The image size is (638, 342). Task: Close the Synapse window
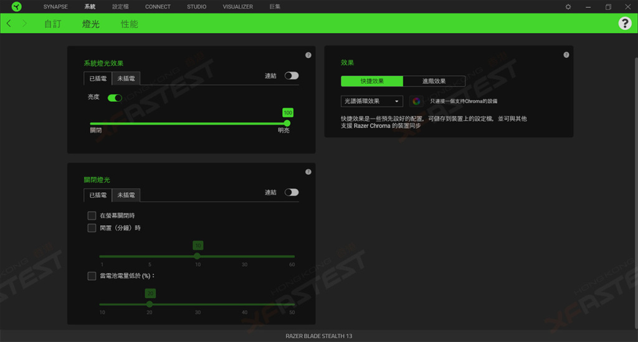coord(628,7)
